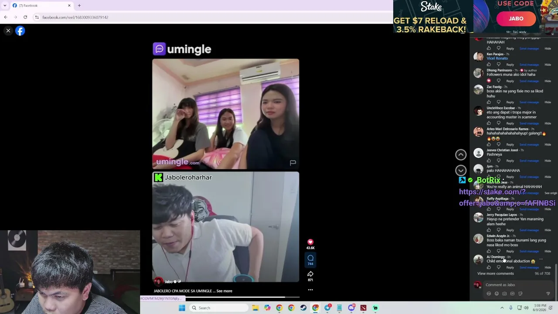Screen dimensions: 558x314
Task: Close the reel viewer with the X button
Action: (x=8, y=31)
